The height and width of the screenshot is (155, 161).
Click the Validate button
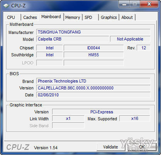(x=110, y=147)
